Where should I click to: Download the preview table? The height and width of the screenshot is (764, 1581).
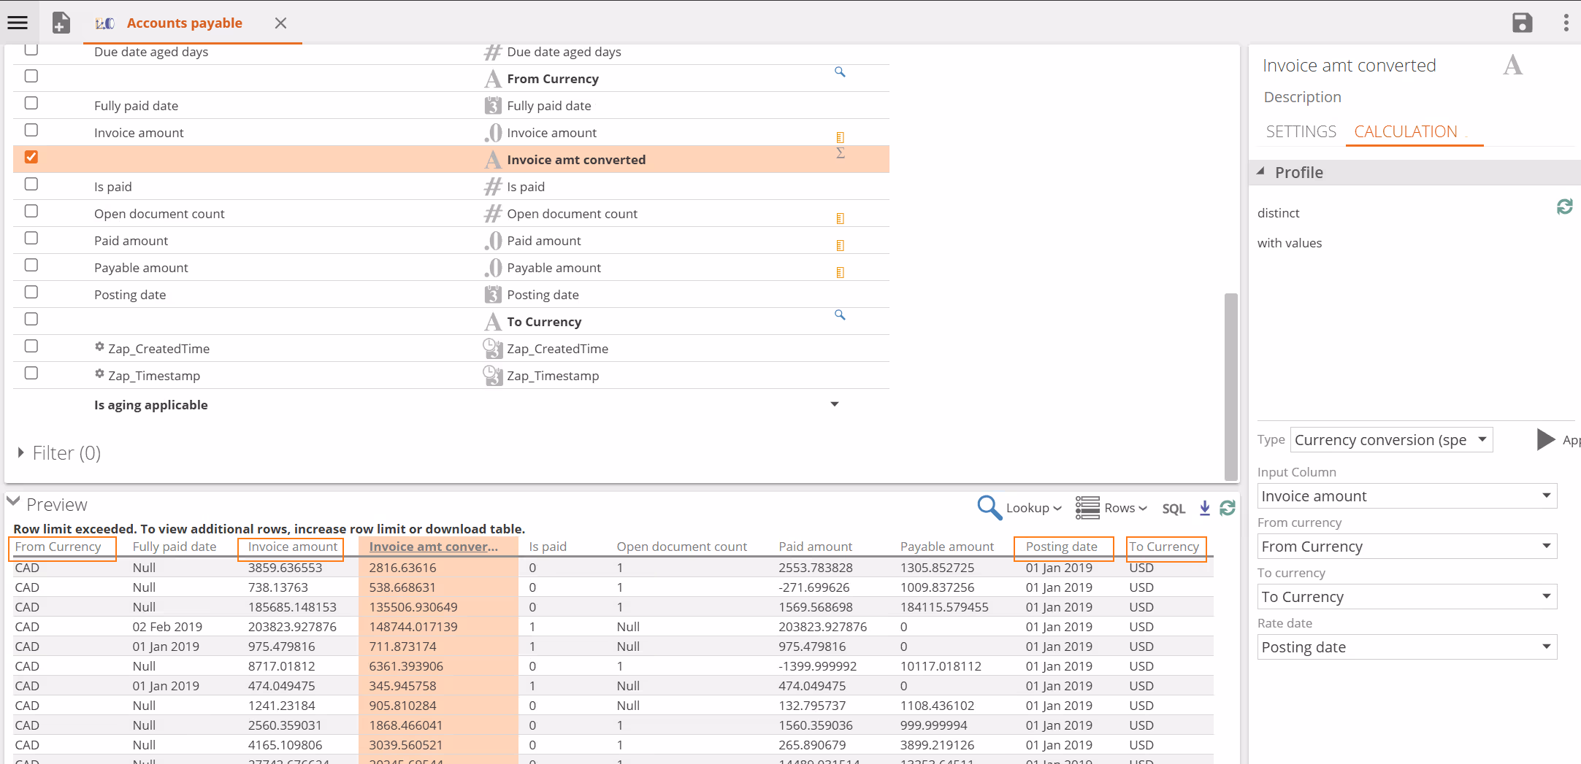pyautogui.click(x=1205, y=508)
